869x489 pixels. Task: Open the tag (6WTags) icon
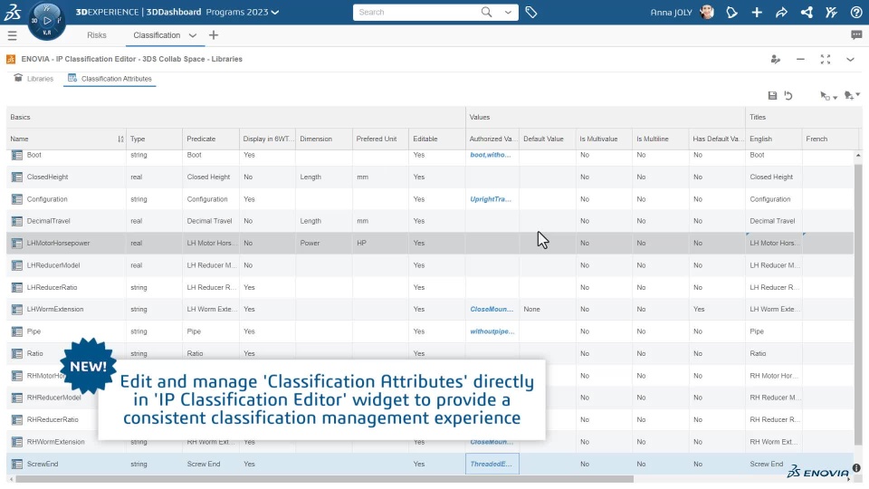[x=531, y=12]
